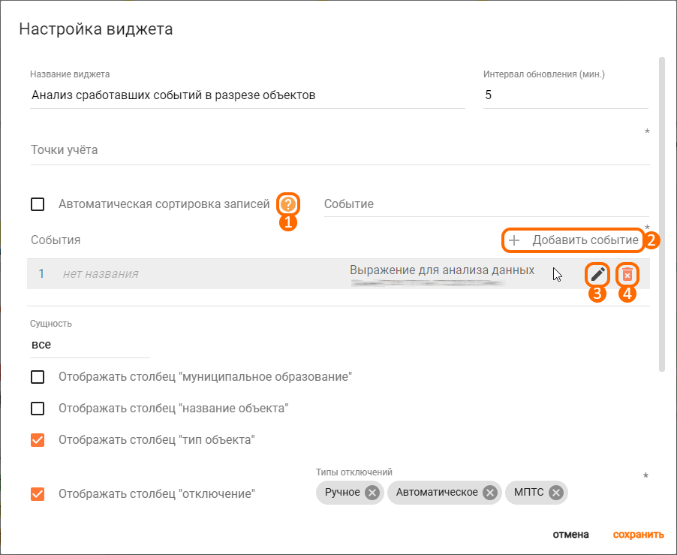This screenshot has height=555, width=677.
Task: Click Выражение для анализа данных text
Action: tap(442, 270)
